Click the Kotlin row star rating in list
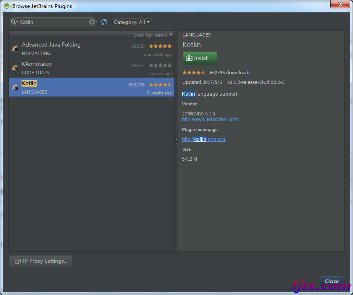353x295 pixels. pos(160,85)
